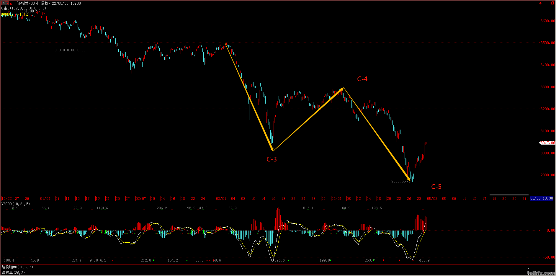Click the -50.00 MACD axis label
The width and height of the screenshot is (556, 276).
coord(549,257)
